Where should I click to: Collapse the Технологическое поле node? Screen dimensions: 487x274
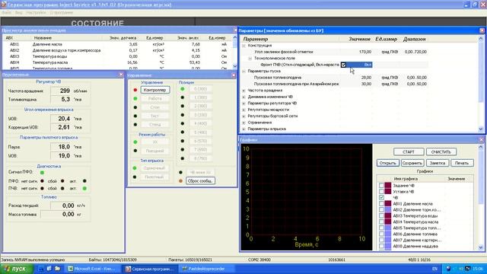250,59
